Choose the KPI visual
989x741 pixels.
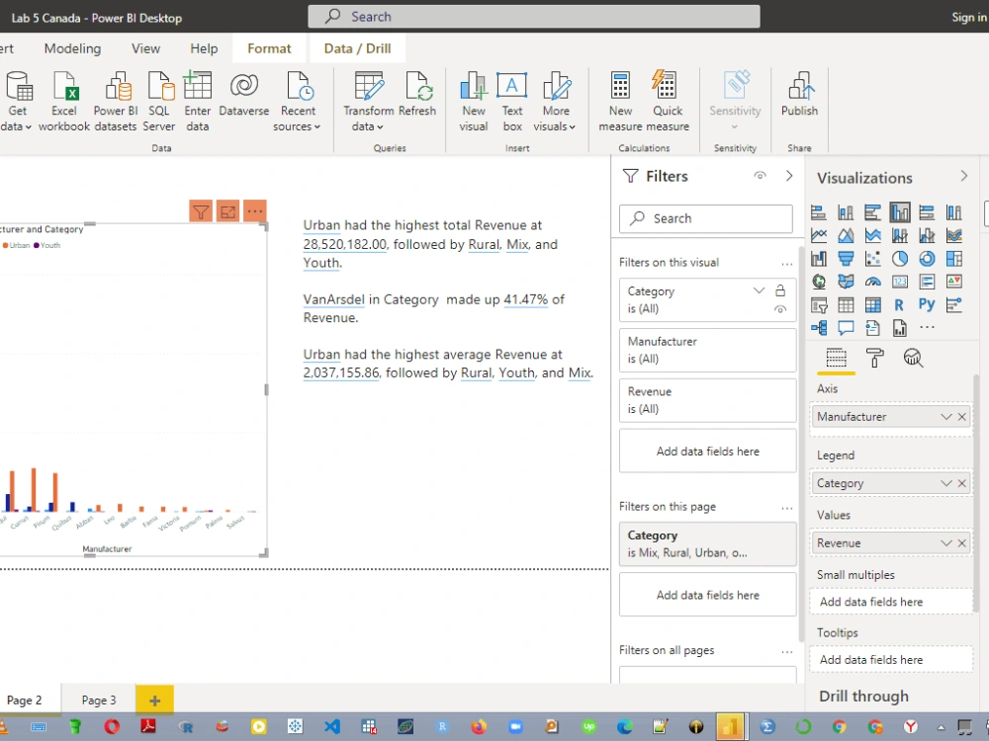pyautogui.click(x=954, y=282)
